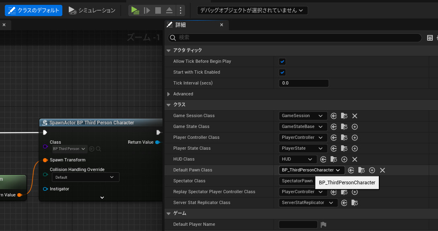This screenshot has width=438, height=231.
Task: Click the Default Player Name text field
Action: coord(298,224)
